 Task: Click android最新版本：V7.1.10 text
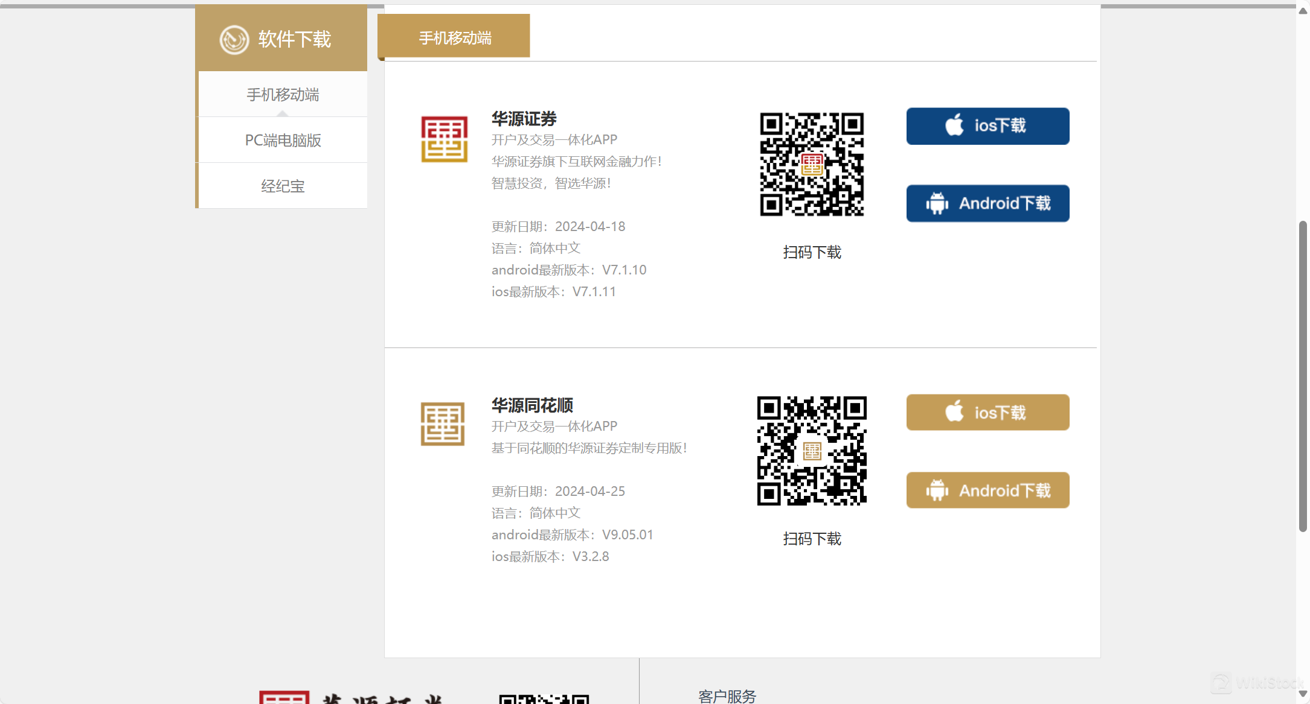[569, 270]
